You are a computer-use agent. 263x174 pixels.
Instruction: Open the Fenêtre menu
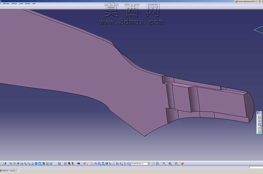28,3
